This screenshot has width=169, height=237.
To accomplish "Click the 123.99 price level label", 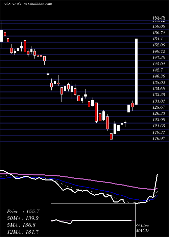I will [x=159, y=120].
